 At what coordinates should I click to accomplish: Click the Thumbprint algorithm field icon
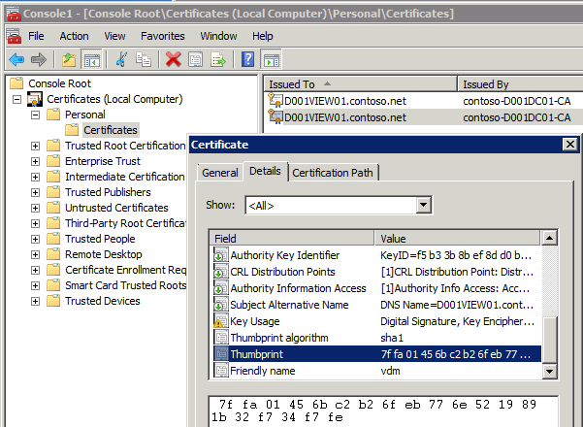tap(221, 338)
